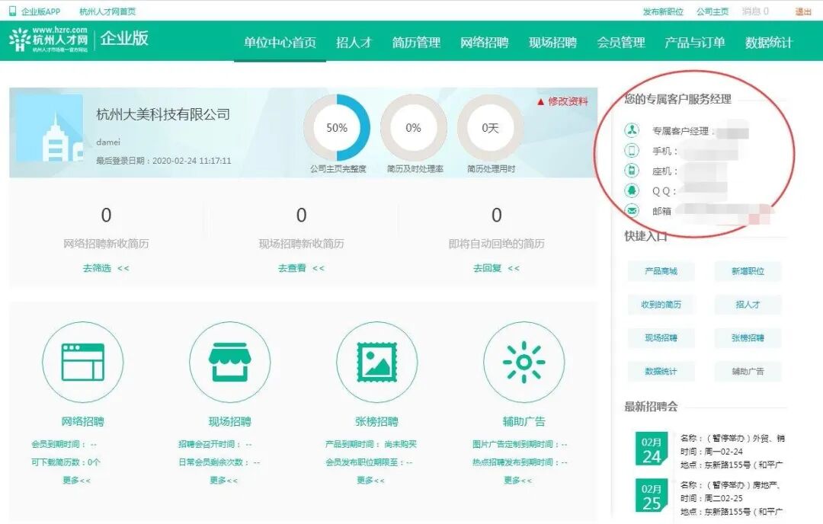Image resolution: width=823 pixels, height=524 pixels.
Task: Click the 现场招聘 quick entry button
Action: tap(661, 338)
